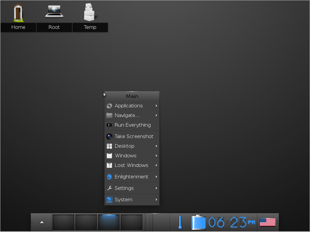Select Take Screenshot menu entry
This screenshot has height=232, width=310.
[x=132, y=136]
